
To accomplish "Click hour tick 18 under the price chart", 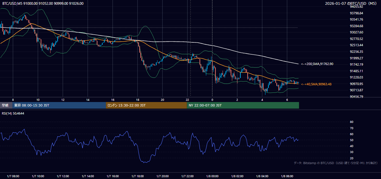I will tap(137, 100).
